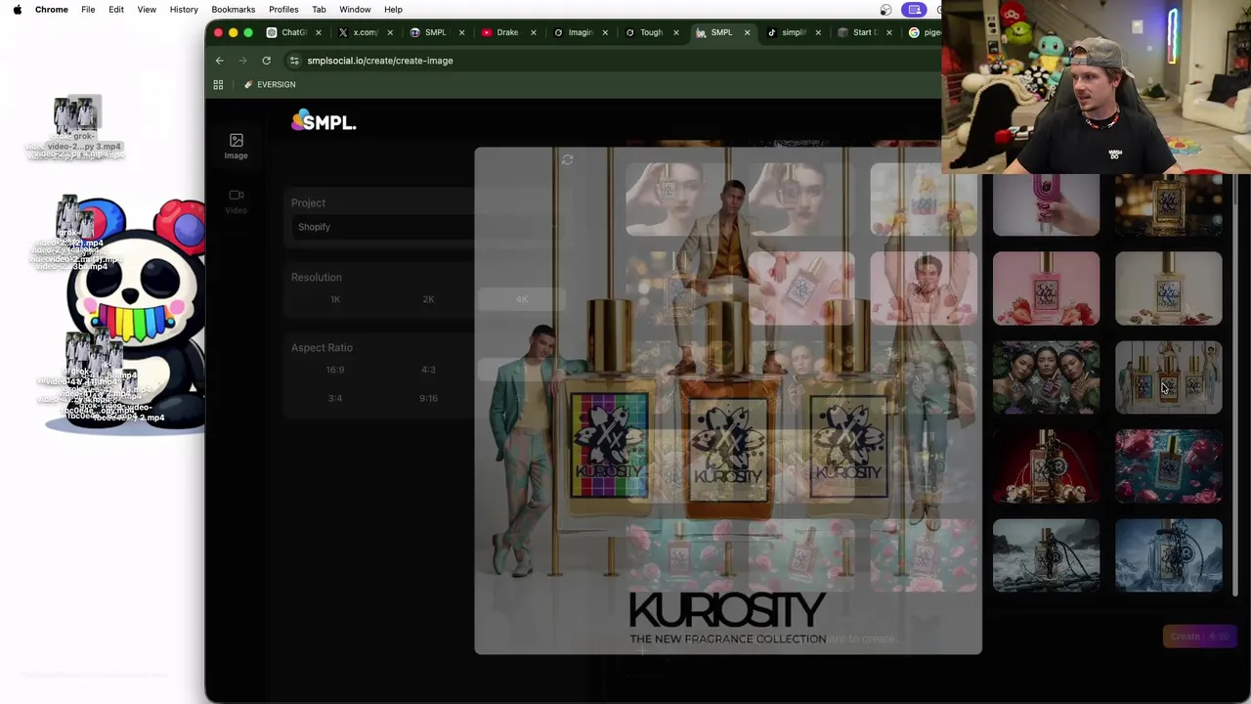Open three women with perfume thumbnail

click(1046, 377)
